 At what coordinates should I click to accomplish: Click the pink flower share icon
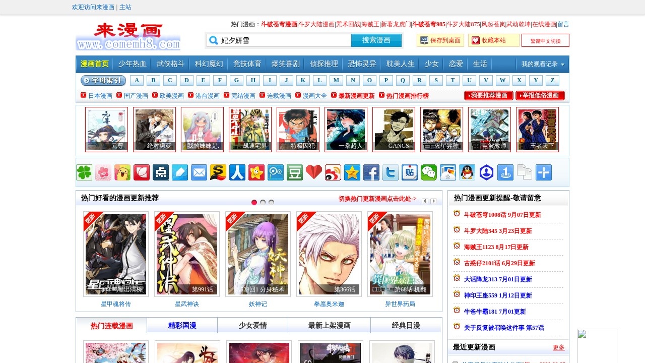(103, 172)
